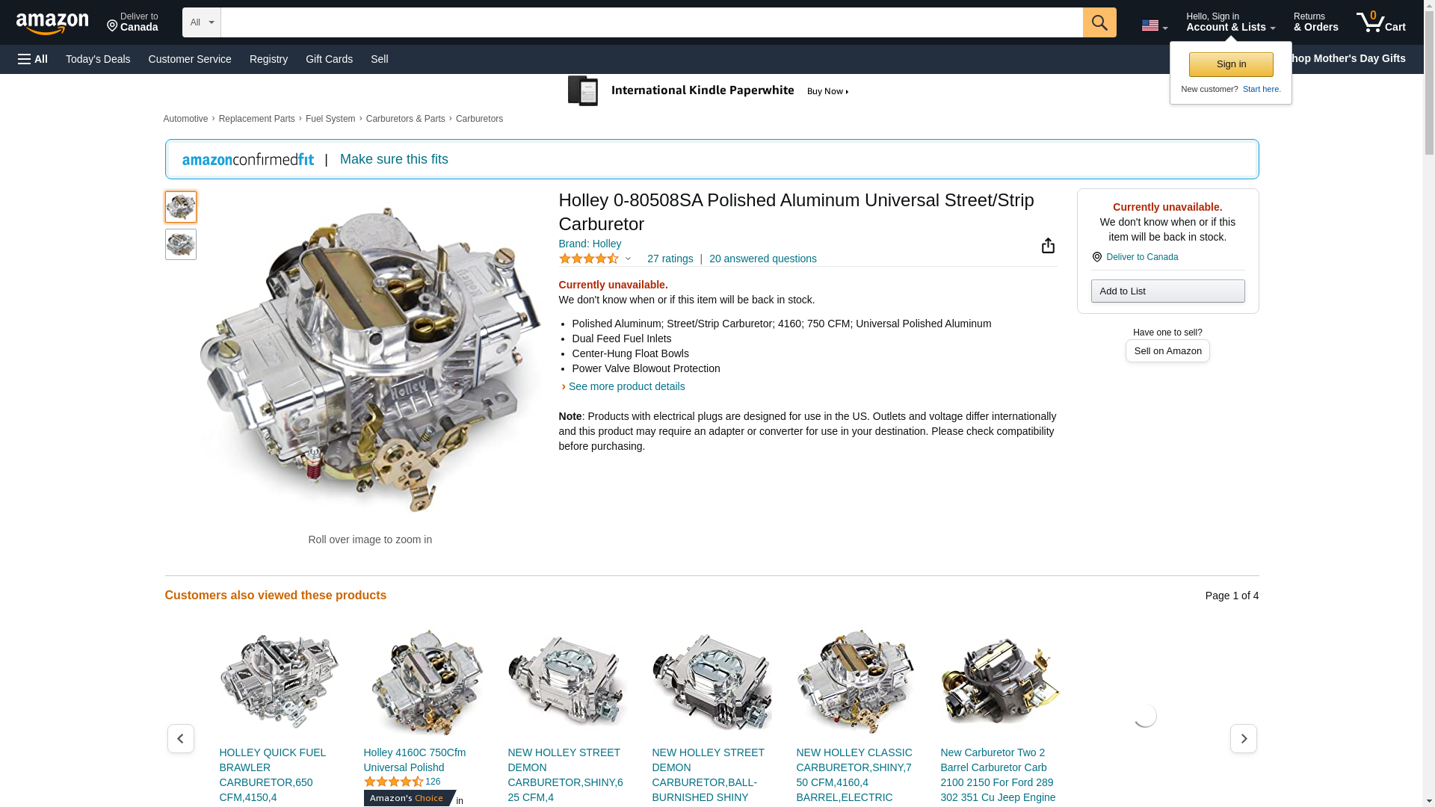Go to previous carousel page arrow
1435x807 pixels.
click(x=180, y=738)
